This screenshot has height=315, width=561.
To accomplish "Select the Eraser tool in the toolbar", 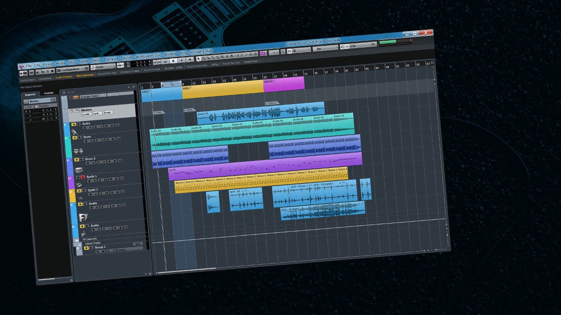I will pyautogui.click(x=217, y=58).
